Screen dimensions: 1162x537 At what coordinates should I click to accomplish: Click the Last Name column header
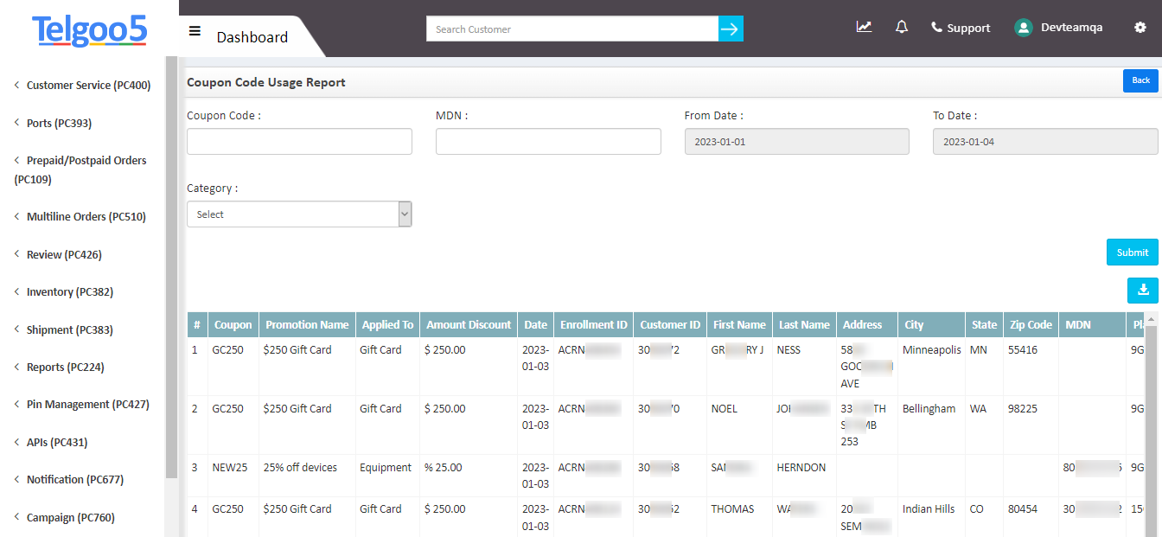(804, 325)
